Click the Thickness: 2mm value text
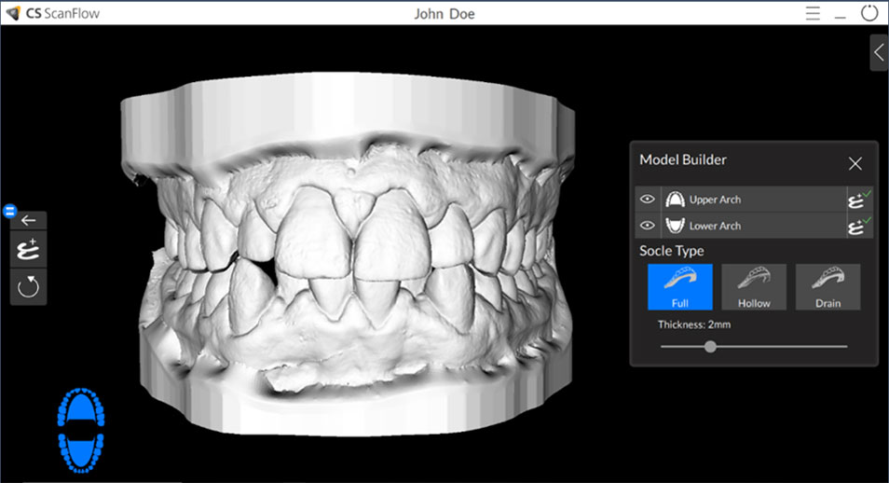 (x=694, y=324)
